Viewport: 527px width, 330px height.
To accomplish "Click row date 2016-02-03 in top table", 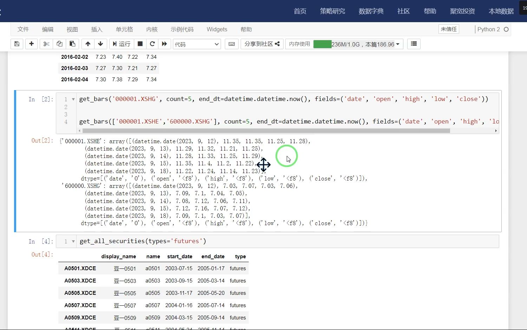I will 74,68.
